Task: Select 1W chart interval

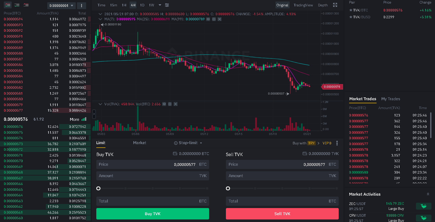Action: [151, 5]
